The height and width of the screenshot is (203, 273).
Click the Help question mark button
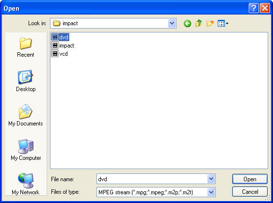(254, 8)
